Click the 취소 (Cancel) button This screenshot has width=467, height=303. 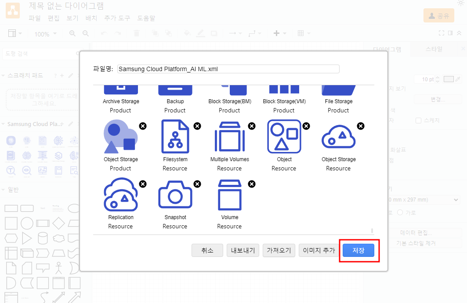(207, 250)
